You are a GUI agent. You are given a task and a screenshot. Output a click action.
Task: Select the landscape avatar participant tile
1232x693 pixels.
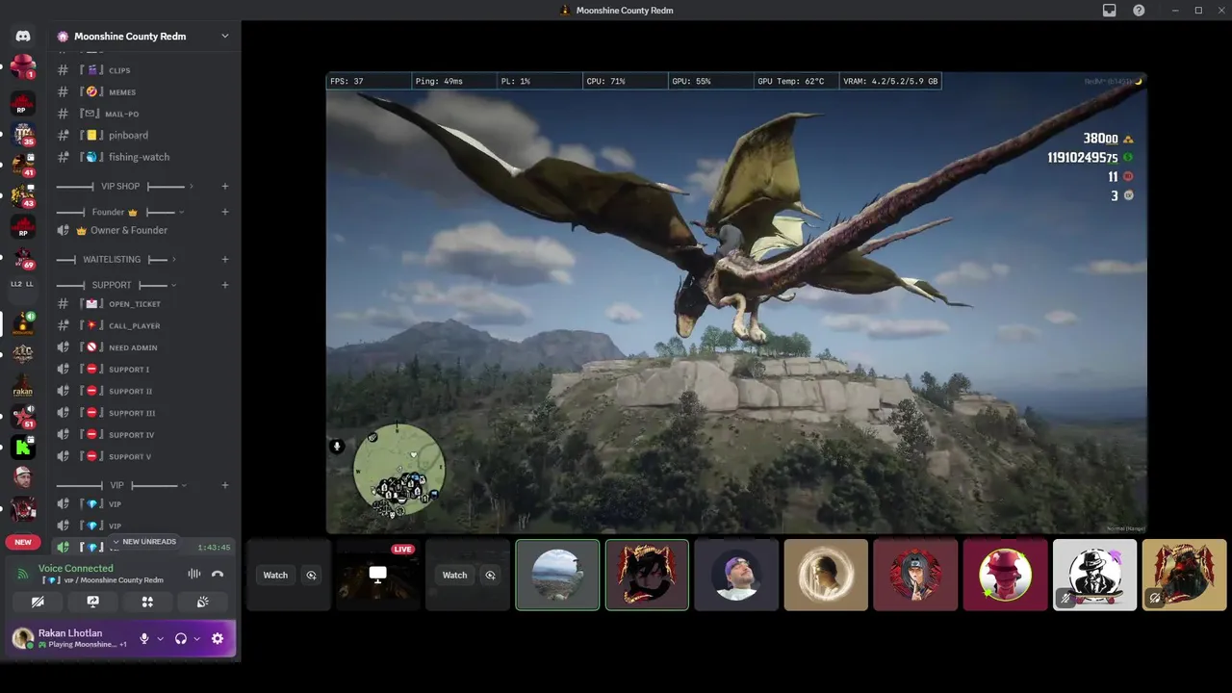pyautogui.click(x=557, y=575)
